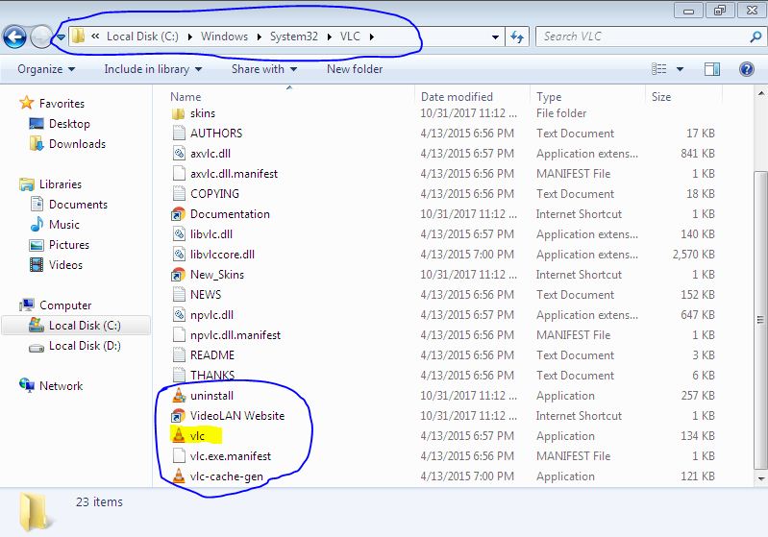The width and height of the screenshot is (768, 537).
Task: Open the recent pages dropdown arrow
Action: pos(61,37)
